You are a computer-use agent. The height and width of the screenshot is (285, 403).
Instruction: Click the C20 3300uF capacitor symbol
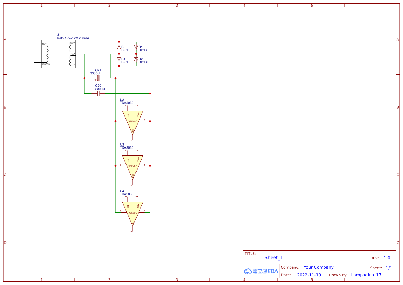[x=98, y=93]
